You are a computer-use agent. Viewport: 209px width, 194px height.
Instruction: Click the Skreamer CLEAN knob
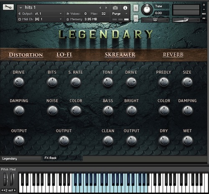tap(108, 140)
